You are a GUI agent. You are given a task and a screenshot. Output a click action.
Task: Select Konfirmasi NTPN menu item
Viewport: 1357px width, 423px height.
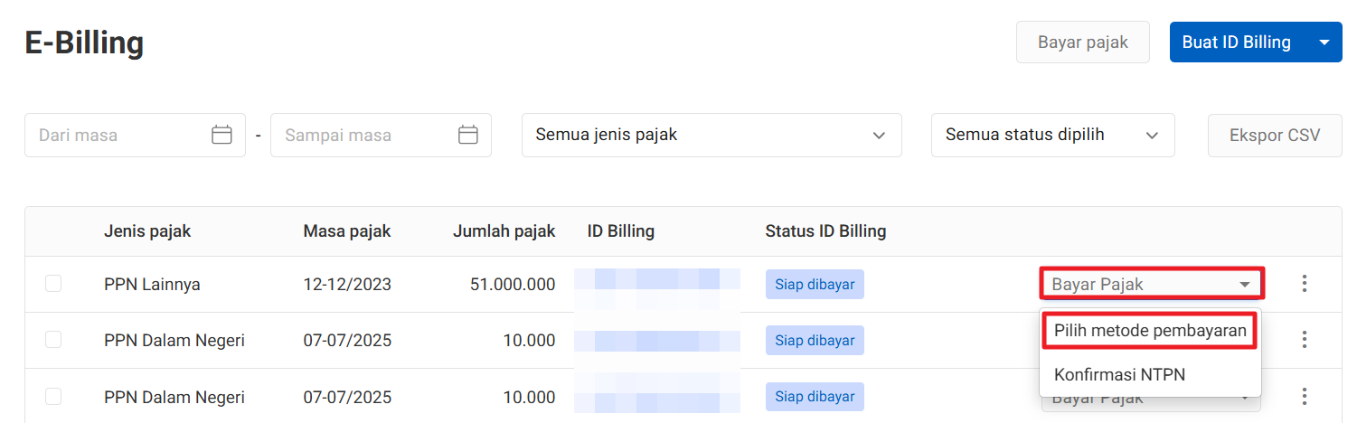(x=1119, y=374)
